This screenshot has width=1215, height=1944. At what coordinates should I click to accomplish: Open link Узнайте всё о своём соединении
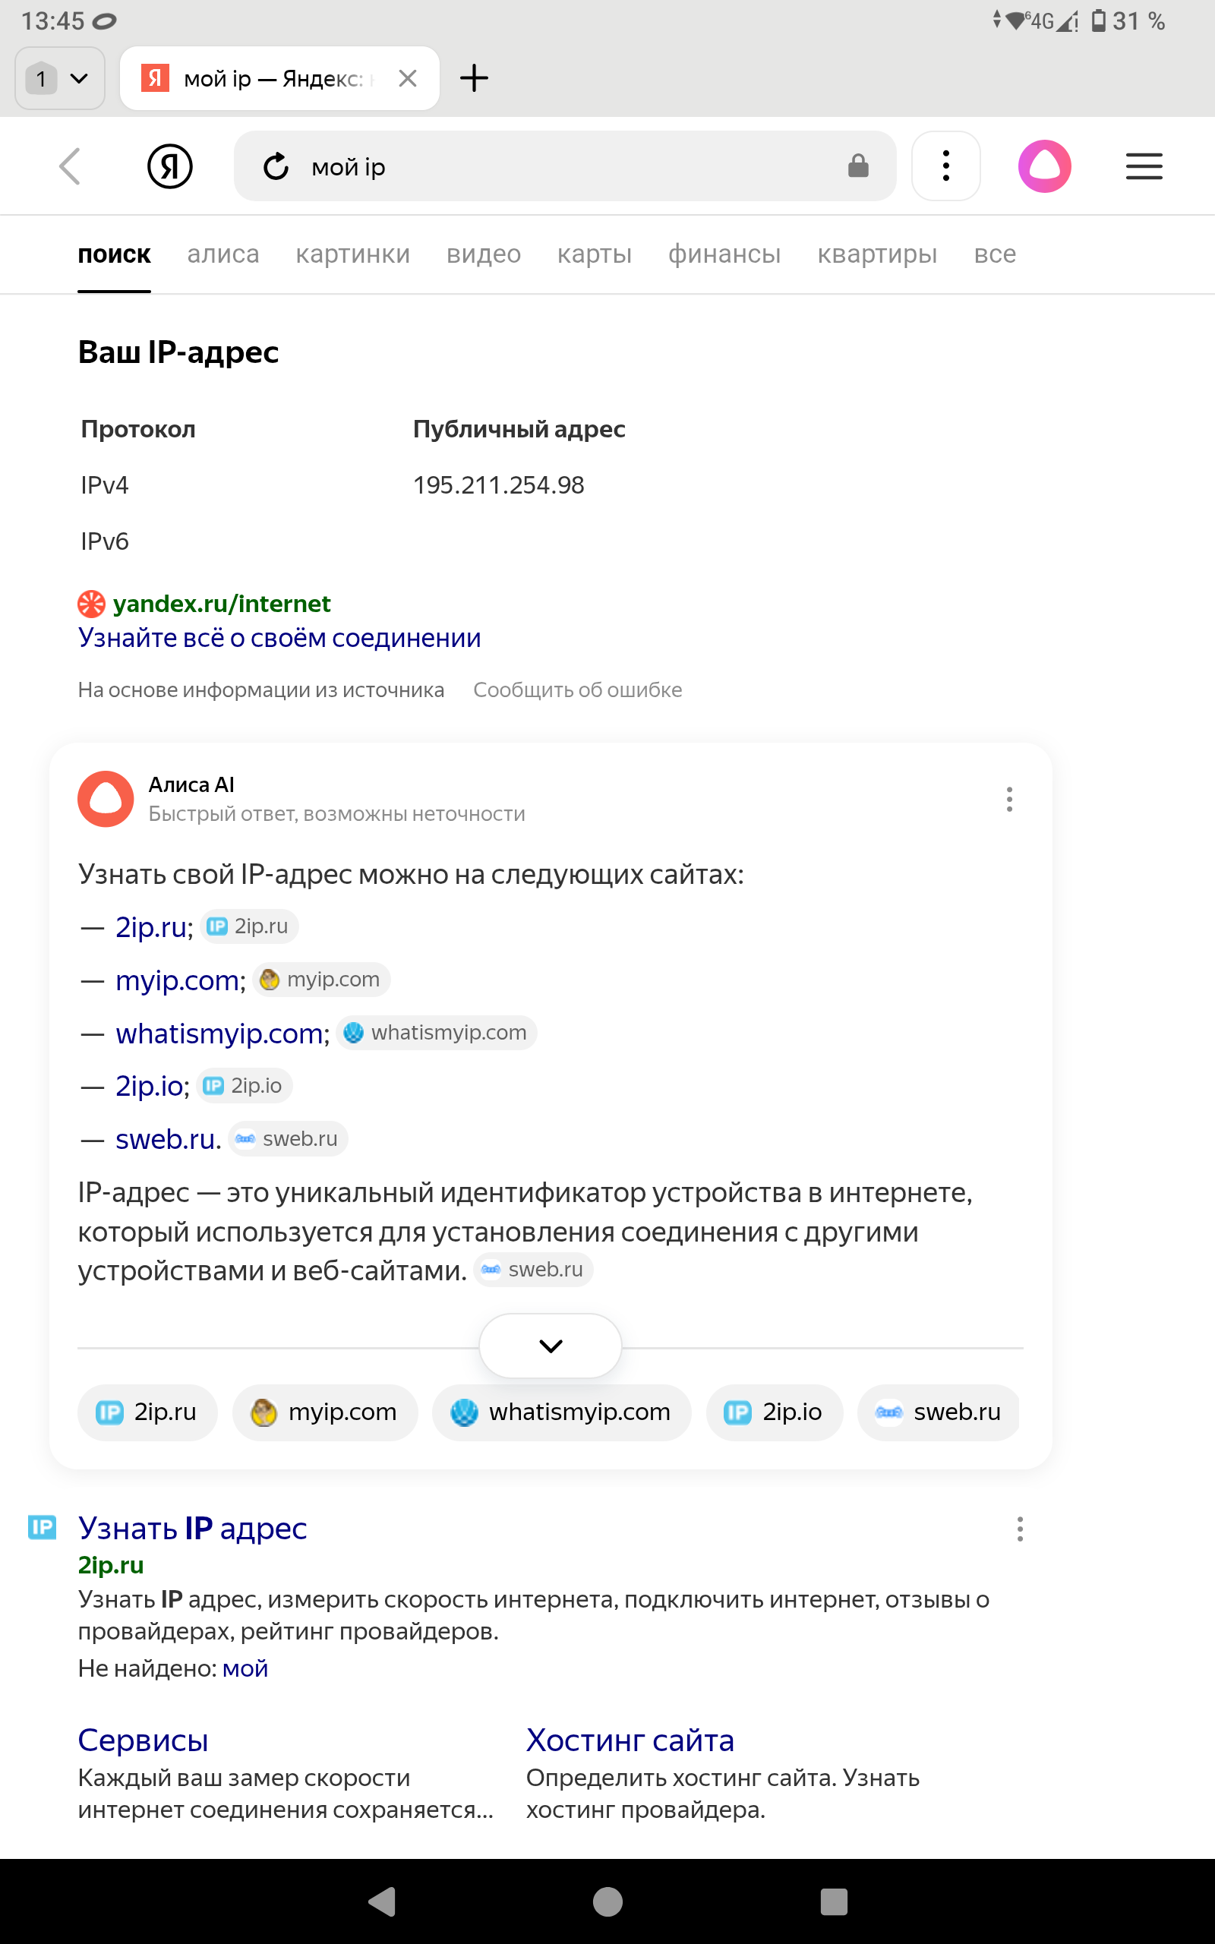pos(279,638)
